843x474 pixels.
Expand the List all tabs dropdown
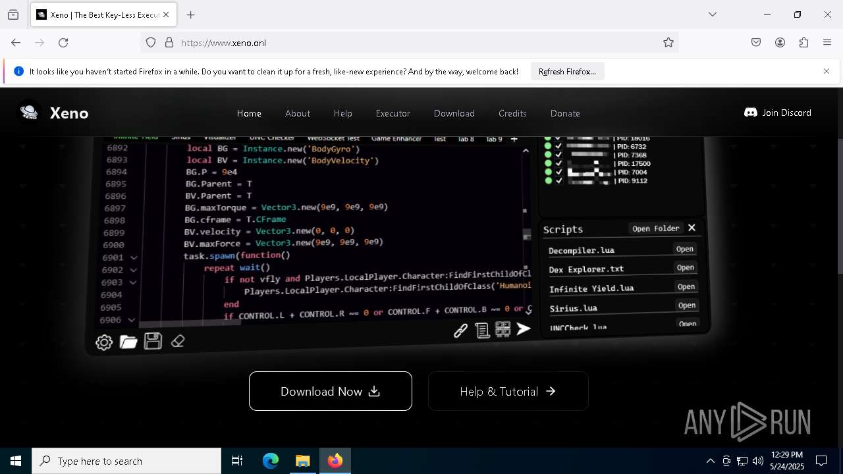(x=713, y=14)
